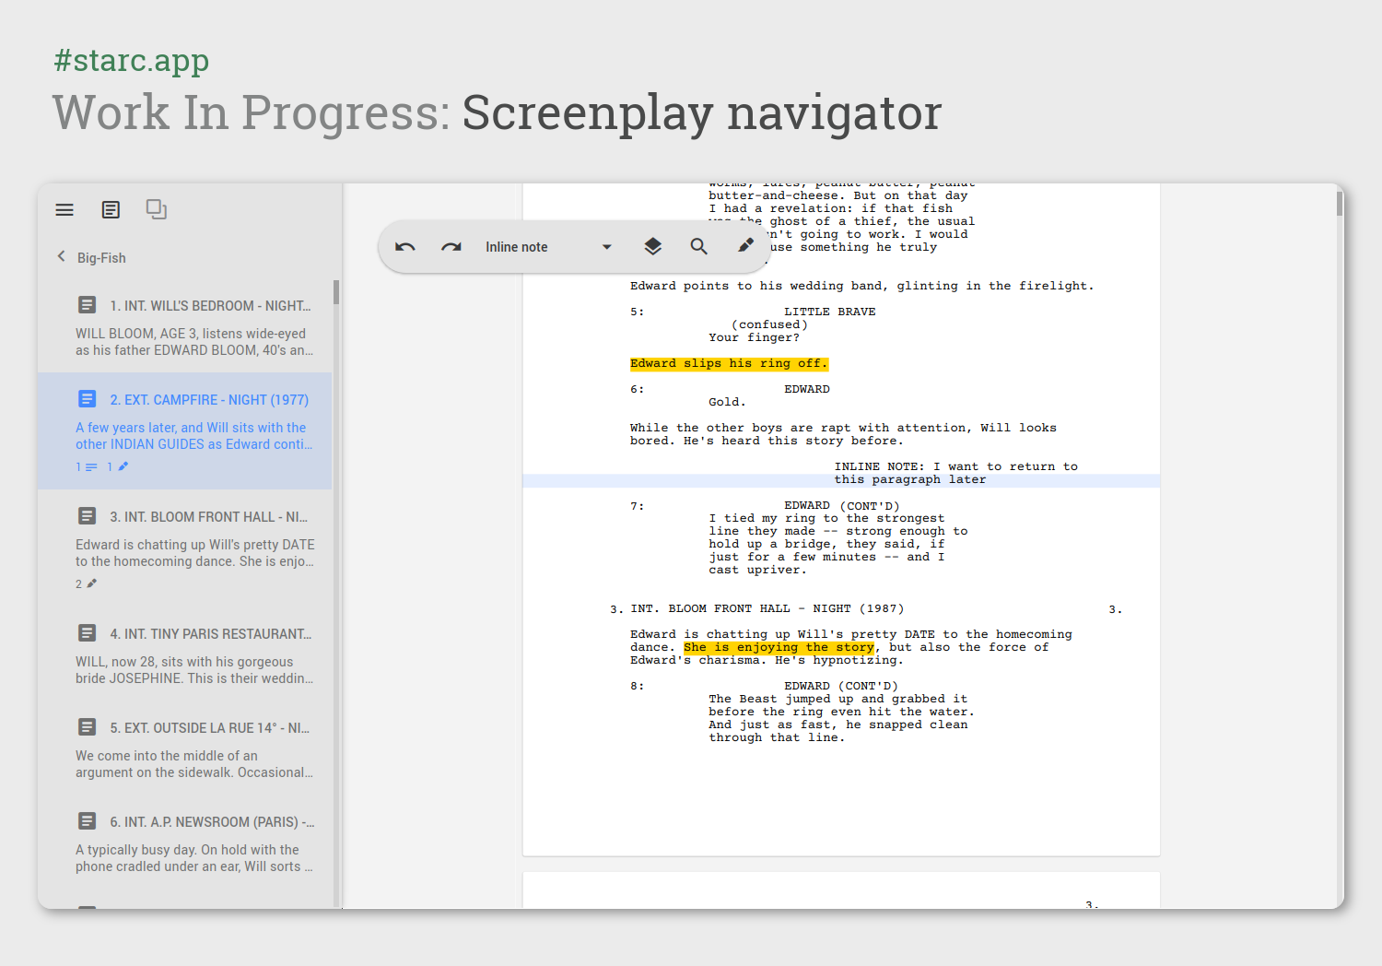Image resolution: width=1382 pixels, height=966 pixels.
Task: Click the dialogue line 'Gold.'
Action: [x=727, y=402]
